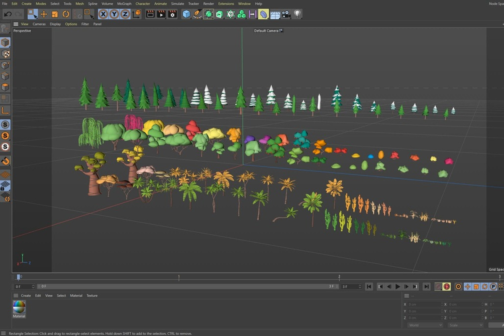The height and width of the screenshot is (336, 504).
Task: Select the Material thumbnail
Action: tap(19, 307)
